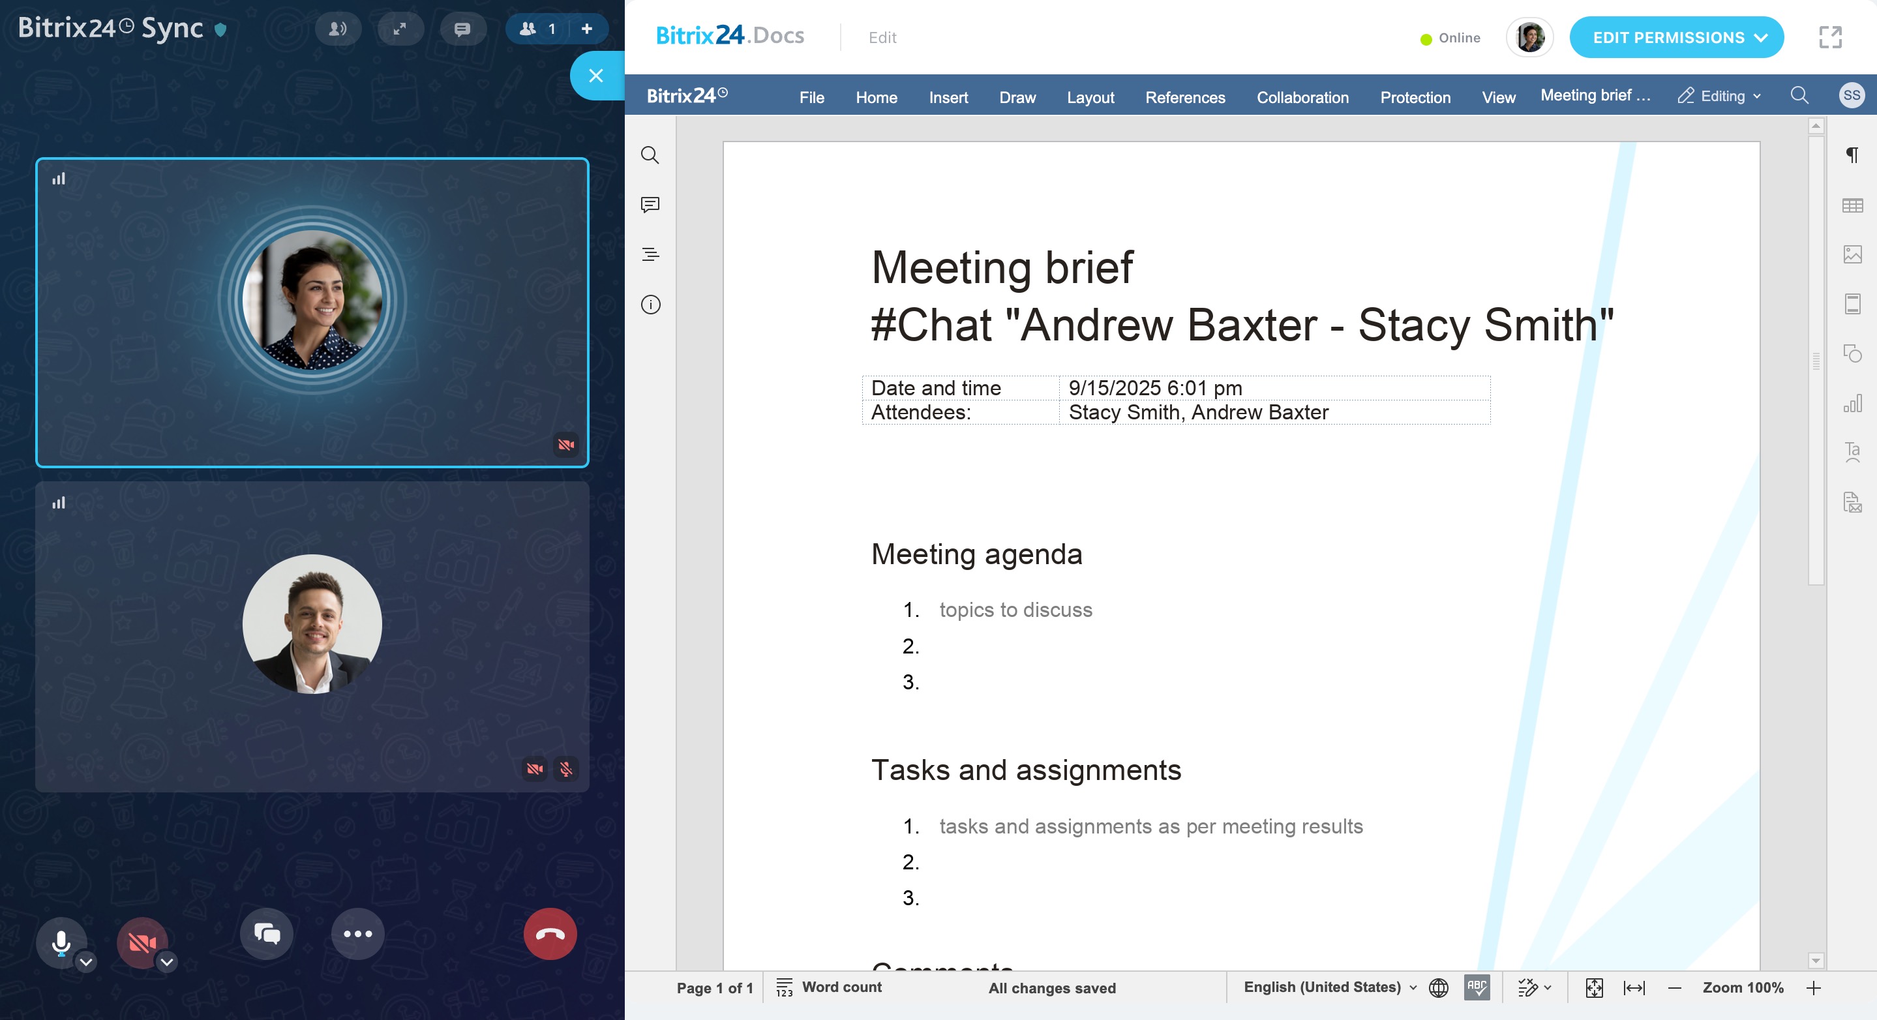Click the speaker icon in the Sync header

coord(338,29)
